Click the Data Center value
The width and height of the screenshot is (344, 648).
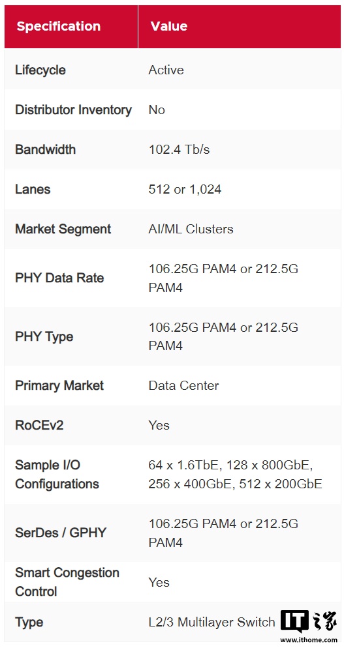(x=183, y=385)
